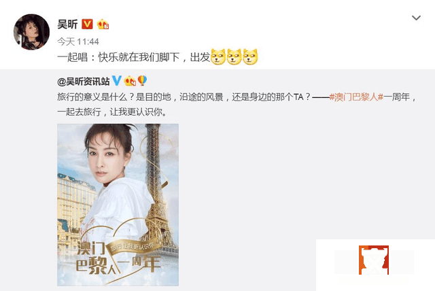Click the hot air balloon badge icon
Image resolution: width=435 pixels, height=291 pixels.
pos(142,81)
